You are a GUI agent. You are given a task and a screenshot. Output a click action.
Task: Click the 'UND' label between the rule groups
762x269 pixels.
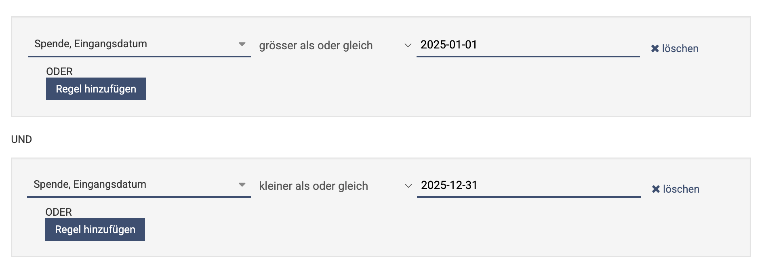21,139
